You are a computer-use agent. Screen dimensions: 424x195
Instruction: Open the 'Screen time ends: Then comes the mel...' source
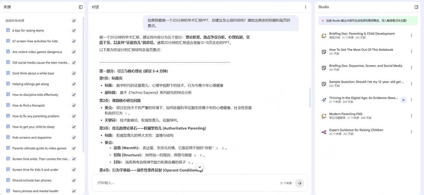(x=41, y=159)
